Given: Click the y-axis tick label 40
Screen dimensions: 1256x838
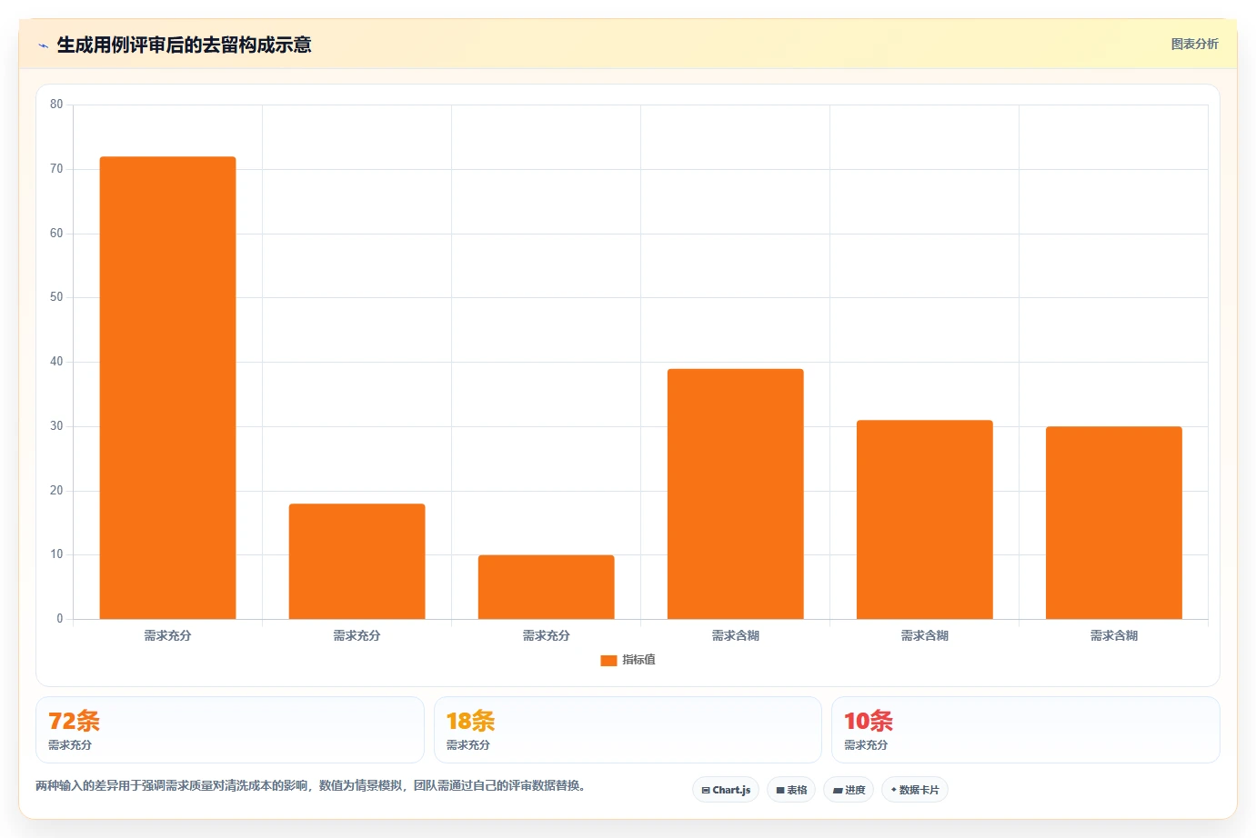Looking at the screenshot, I should pyautogui.click(x=56, y=362).
